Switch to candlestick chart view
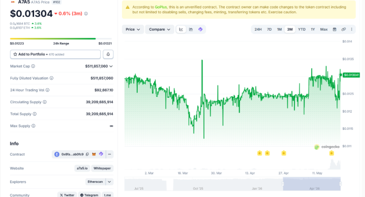The width and height of the screenshot is (365, 197). coord(191,29)
